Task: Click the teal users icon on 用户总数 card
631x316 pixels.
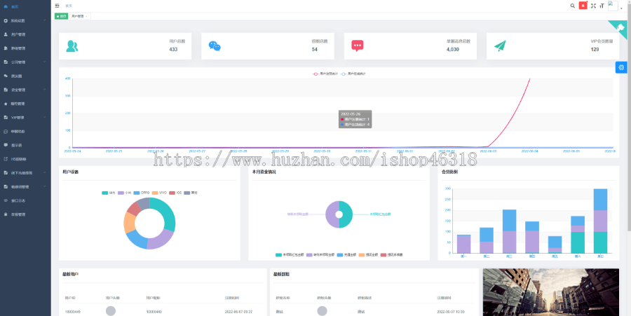Action: point(72,46)
